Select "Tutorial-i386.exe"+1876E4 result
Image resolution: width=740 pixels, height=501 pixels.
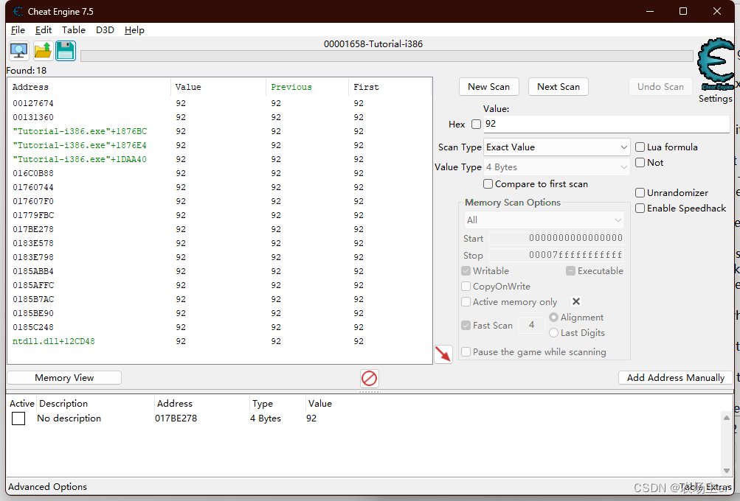[x=80, y=145]
